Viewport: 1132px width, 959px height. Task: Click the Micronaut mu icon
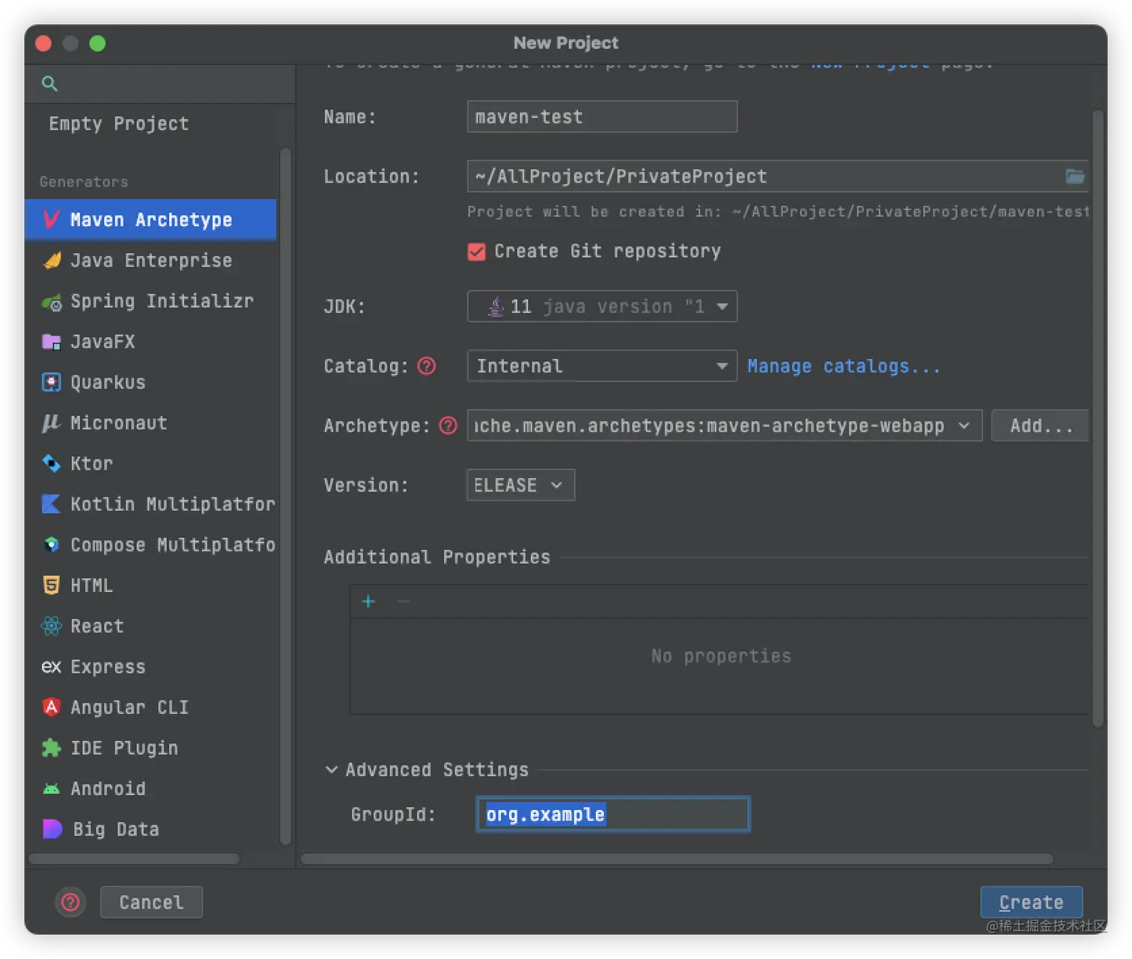(51, 423)
